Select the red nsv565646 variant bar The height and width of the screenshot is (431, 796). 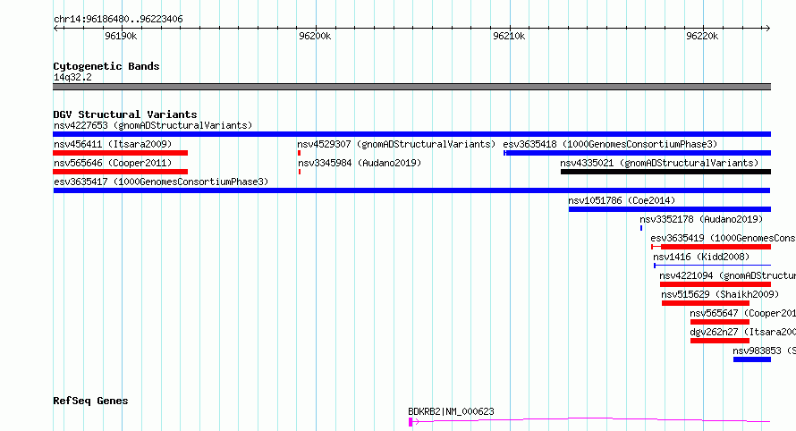[x=121, y=172]
